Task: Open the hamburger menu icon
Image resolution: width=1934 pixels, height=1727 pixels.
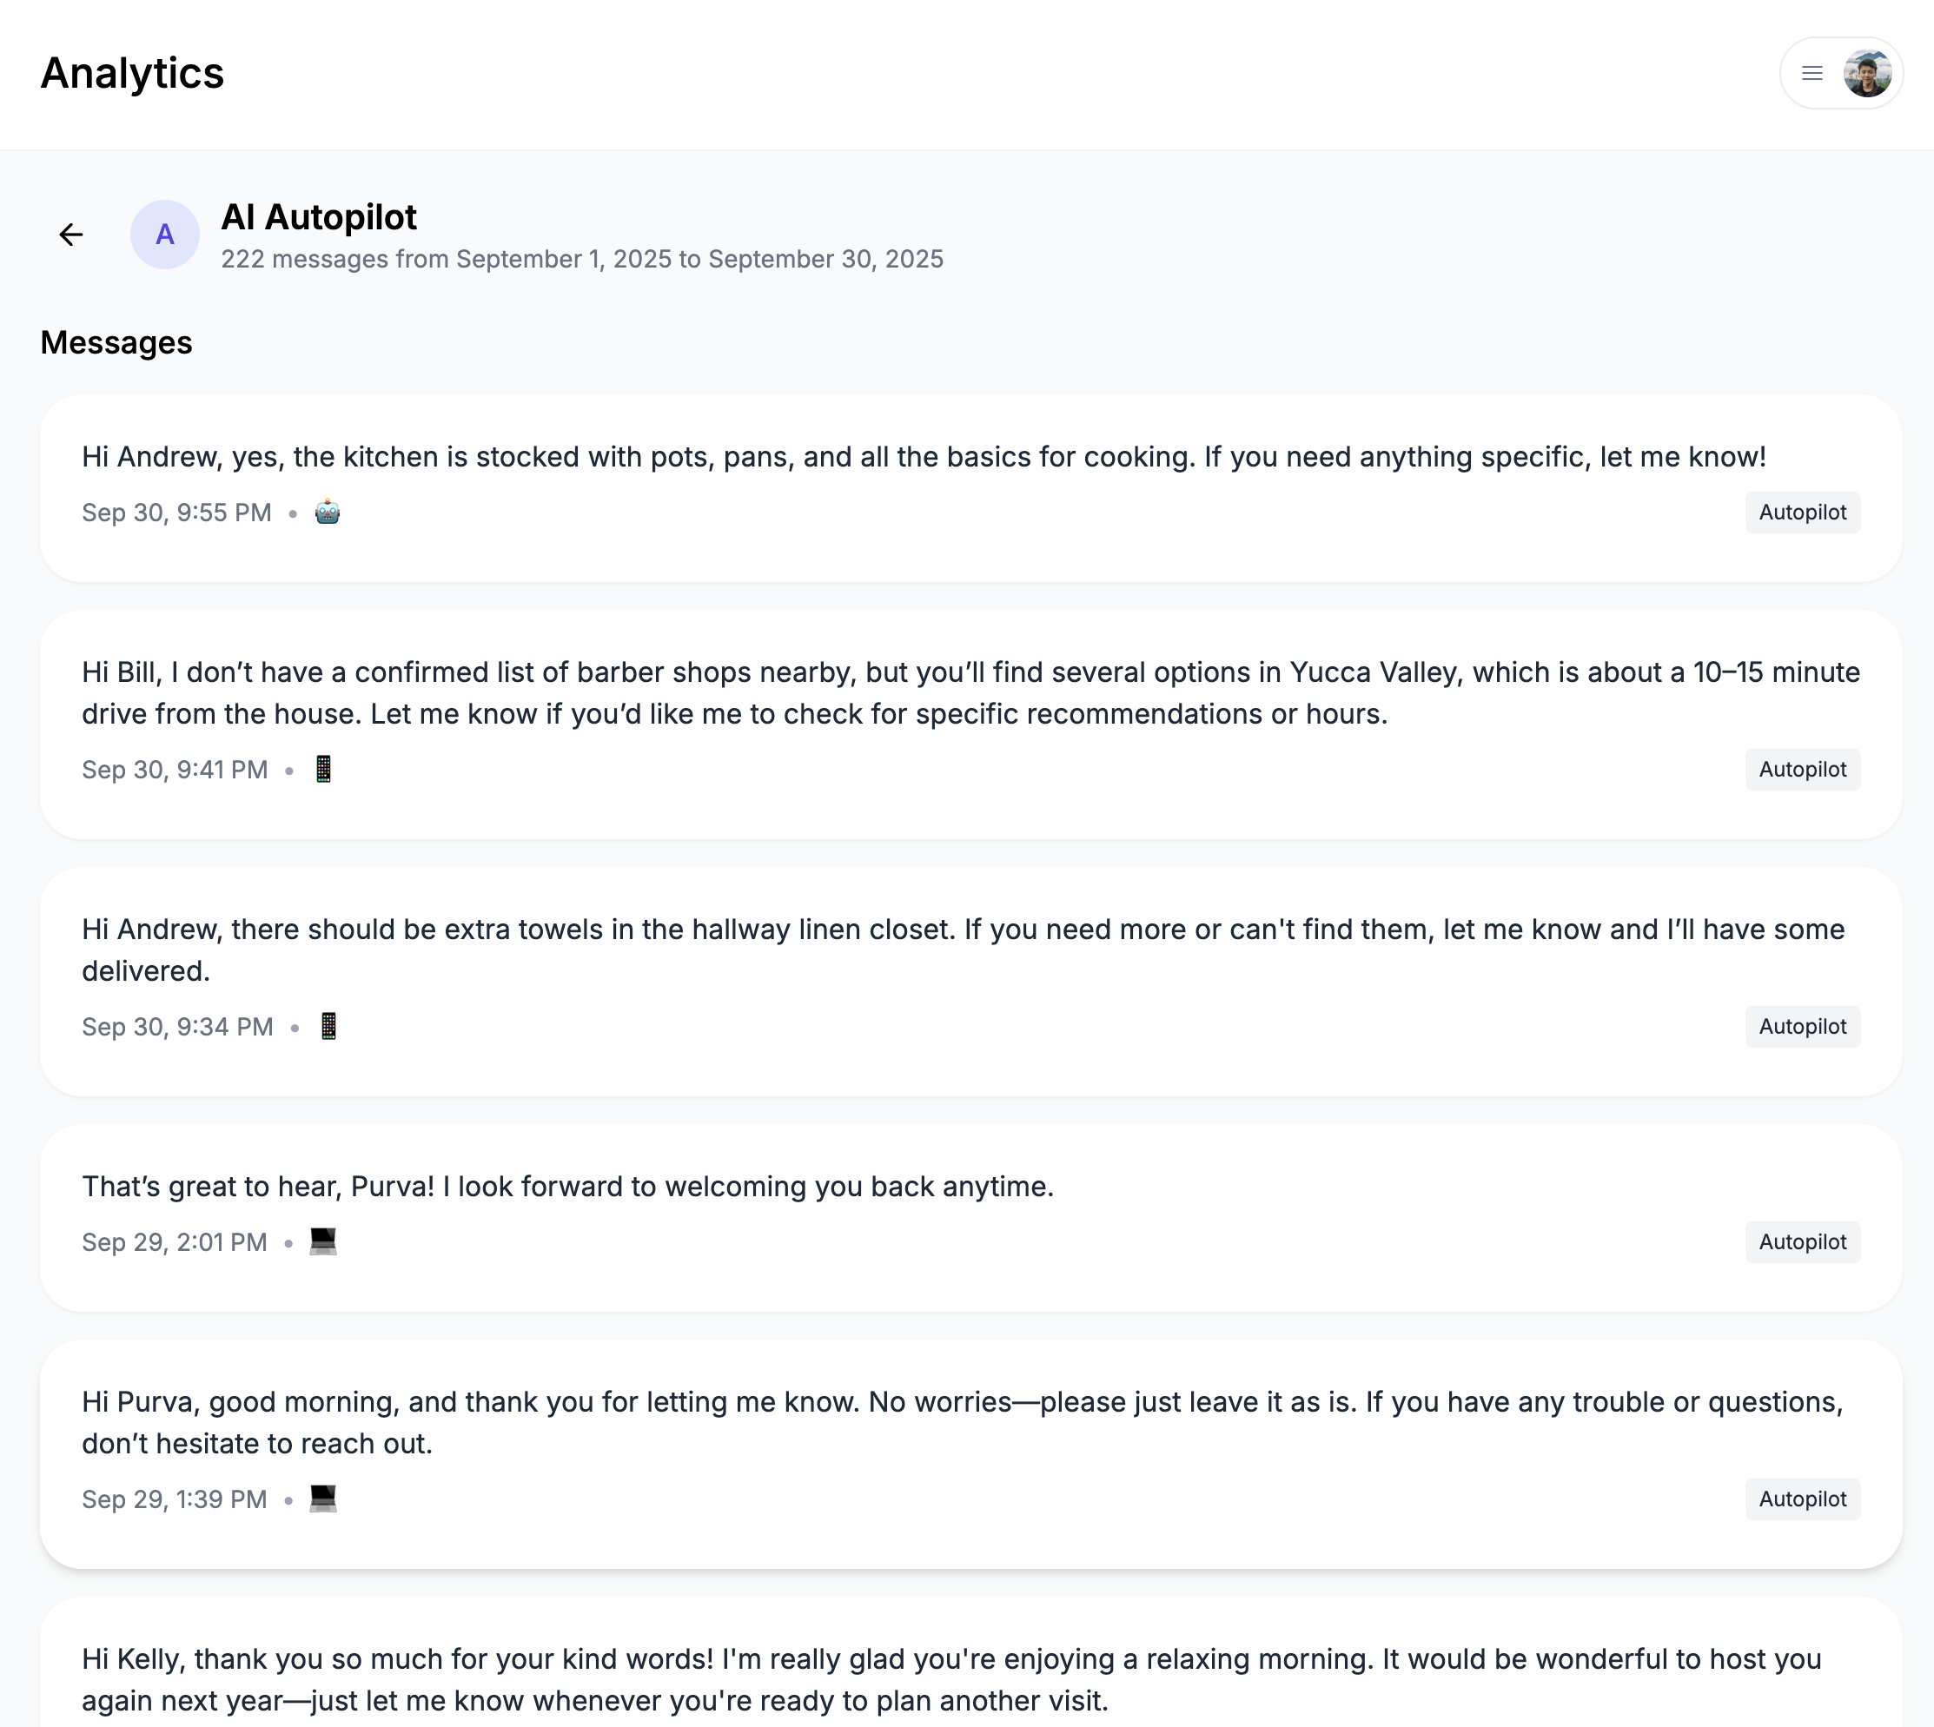Action: click(x=1811, y=73)
